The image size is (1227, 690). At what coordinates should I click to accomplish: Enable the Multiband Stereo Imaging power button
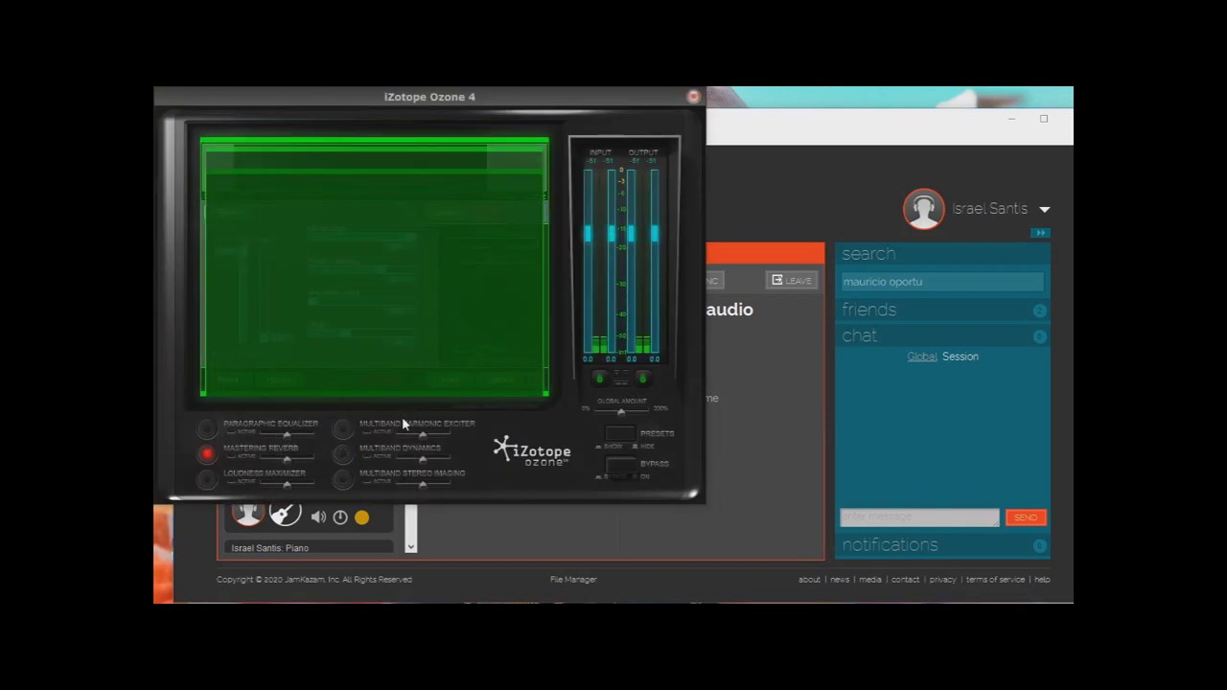click(x=343, y=479)
